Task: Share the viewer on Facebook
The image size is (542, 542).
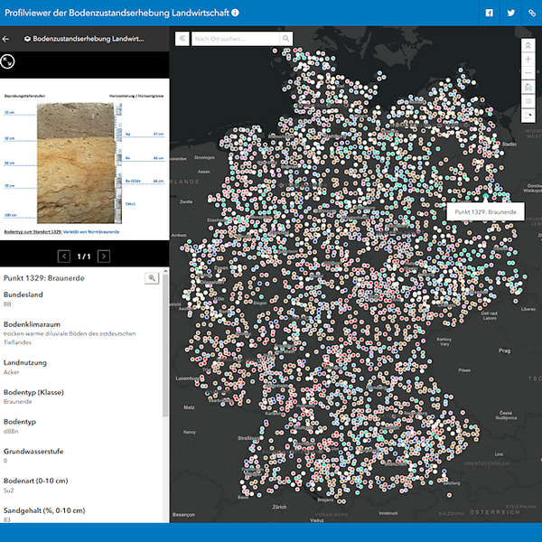Action: pyautogui.click(x=490, y=13)
